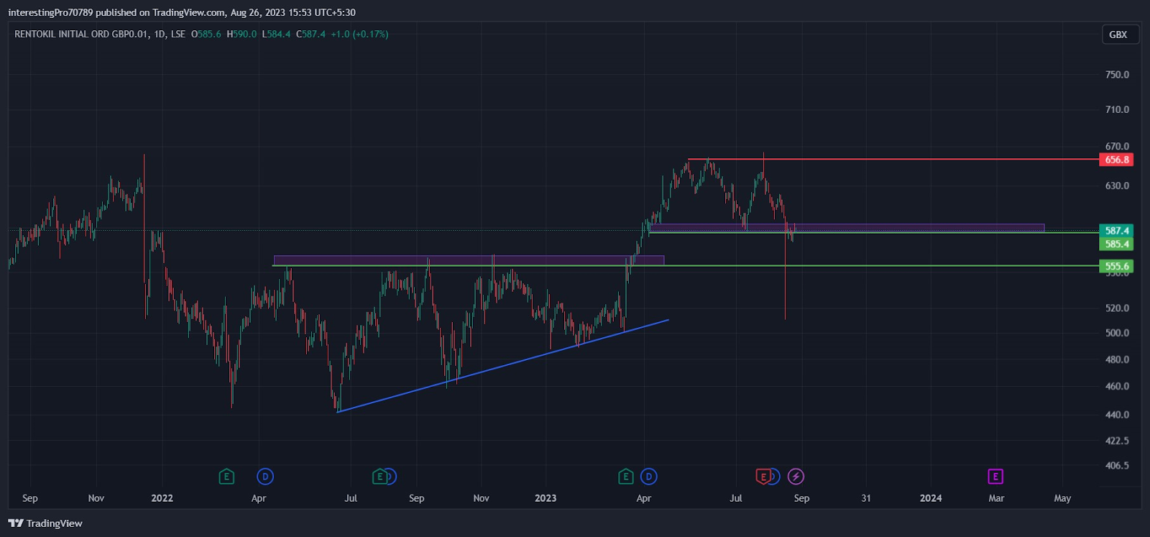Click the 406.5 price axis label
Viewport: 1150px width, 537px height.
[1117, 466]
